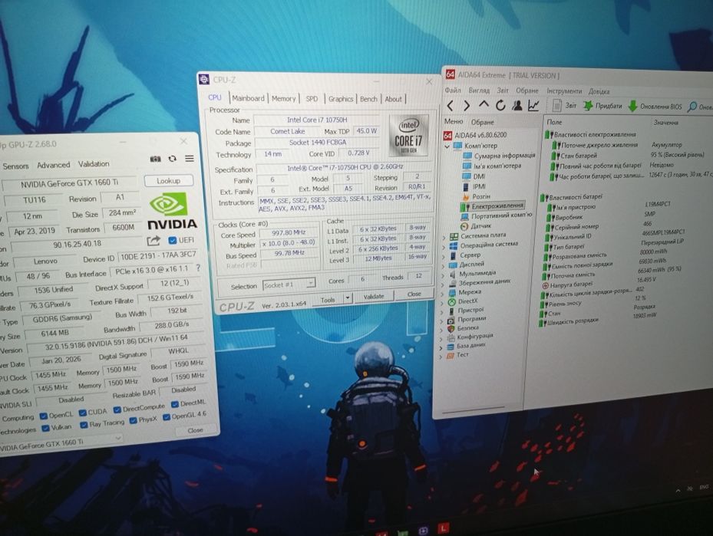713x536 pixels.
Task: Click the Lookup button in GPU-Z
Action: [x=168, y=181]
